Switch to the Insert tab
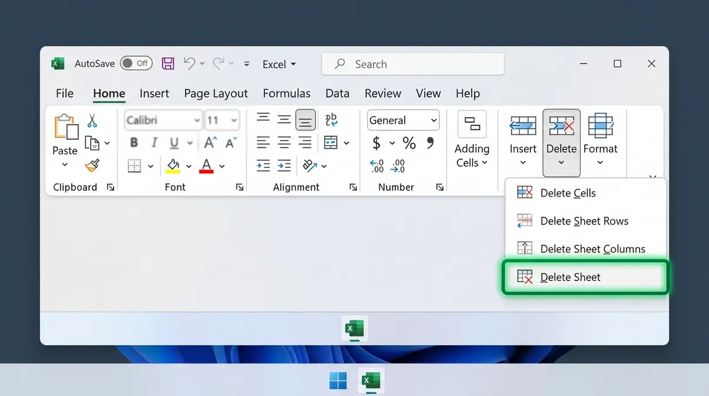Viewport: 709px width, 396px height. pyautogui.click(x=154, y=93)
